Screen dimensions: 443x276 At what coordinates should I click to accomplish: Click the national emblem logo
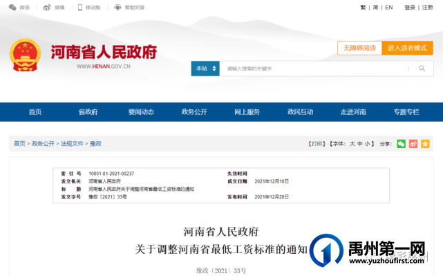(x=25, y=55)
